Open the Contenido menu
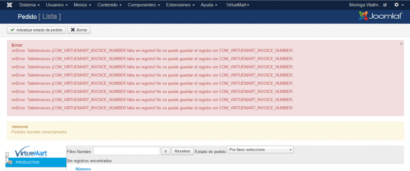The height and width of the screenshot is (171, 410). pyautogui.click(x=110, y=5)
